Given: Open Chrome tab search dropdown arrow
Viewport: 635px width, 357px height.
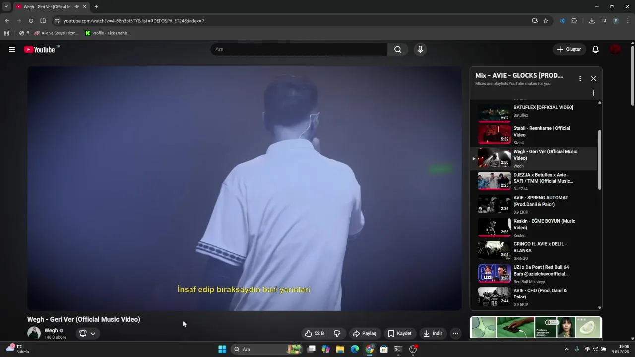Looking at the screenshot, I should [x=6, y=7].
